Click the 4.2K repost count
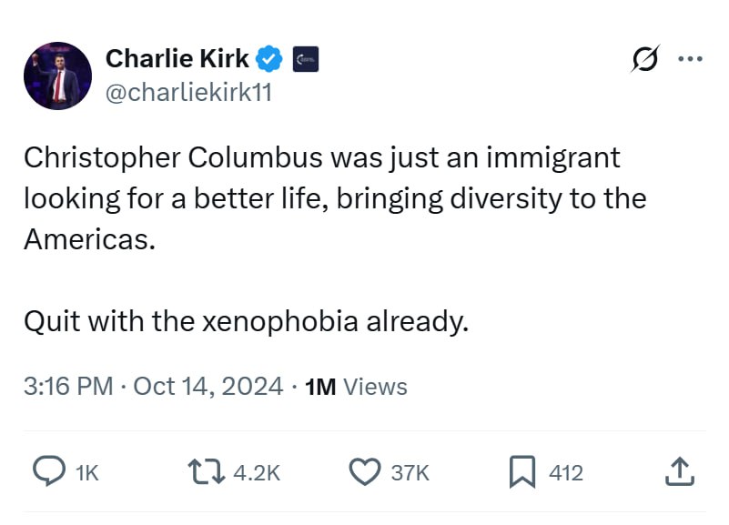 click(257, 472)
